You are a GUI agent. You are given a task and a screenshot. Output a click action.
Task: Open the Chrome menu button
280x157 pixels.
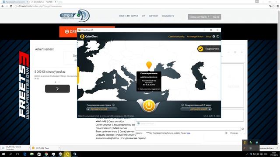click(278, 6)
